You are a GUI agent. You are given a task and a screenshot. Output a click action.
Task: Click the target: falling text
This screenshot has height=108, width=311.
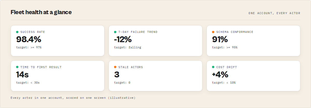coord(128,47)
